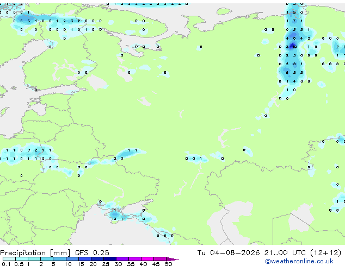Click the 15–20 mm legend color swatch
Image resolution: width=345 pixels, height=266 pixels.
tap(84, 259)
